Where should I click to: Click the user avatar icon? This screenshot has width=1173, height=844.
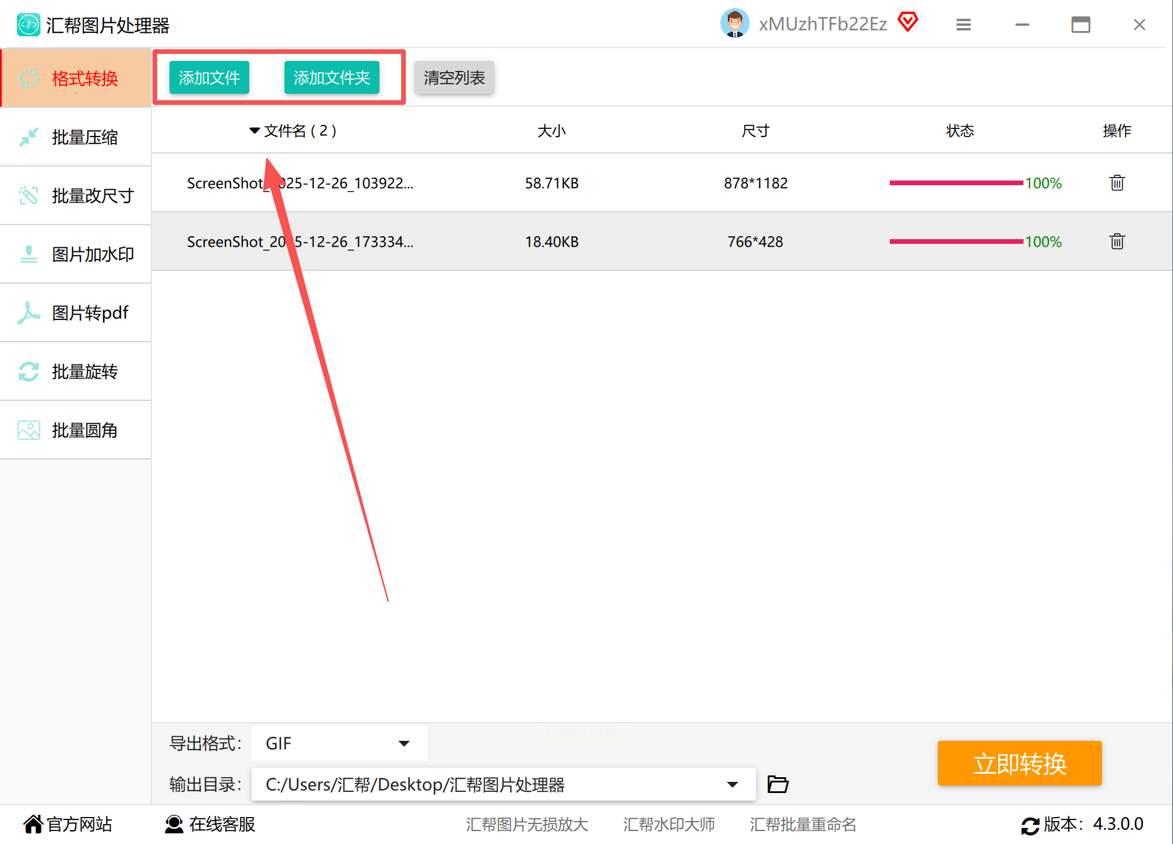[734, 23]
